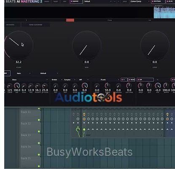Image resolution: width=175 pixels, height=169 pixels.
Task: Switch to the ADVANCED tab
Action: point(12,25)
